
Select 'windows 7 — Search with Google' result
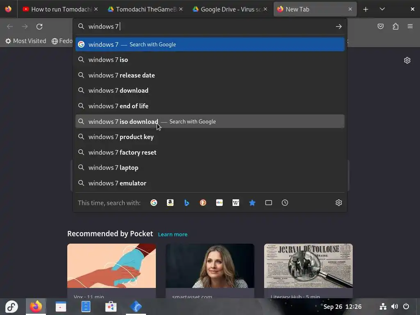(210, 44)
